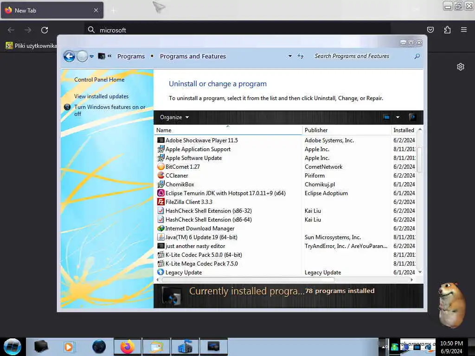This screenshot has height=356, width=475.
Task: Click the K-Lite Mega Codec Pack 7.5.0 icon
Action: (x=160, y=263)
